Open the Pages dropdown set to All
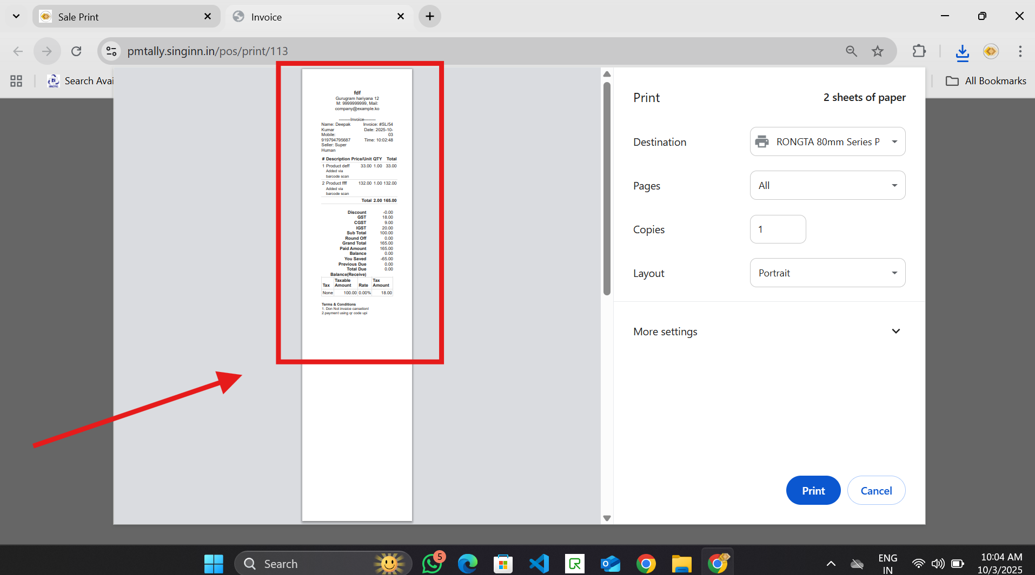 coord(827,185)
